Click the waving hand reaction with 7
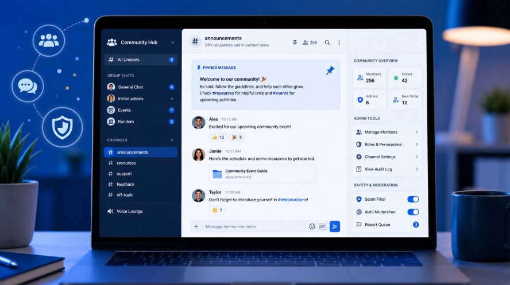Screen dimensions: 510x285 (x=217, y=210)
